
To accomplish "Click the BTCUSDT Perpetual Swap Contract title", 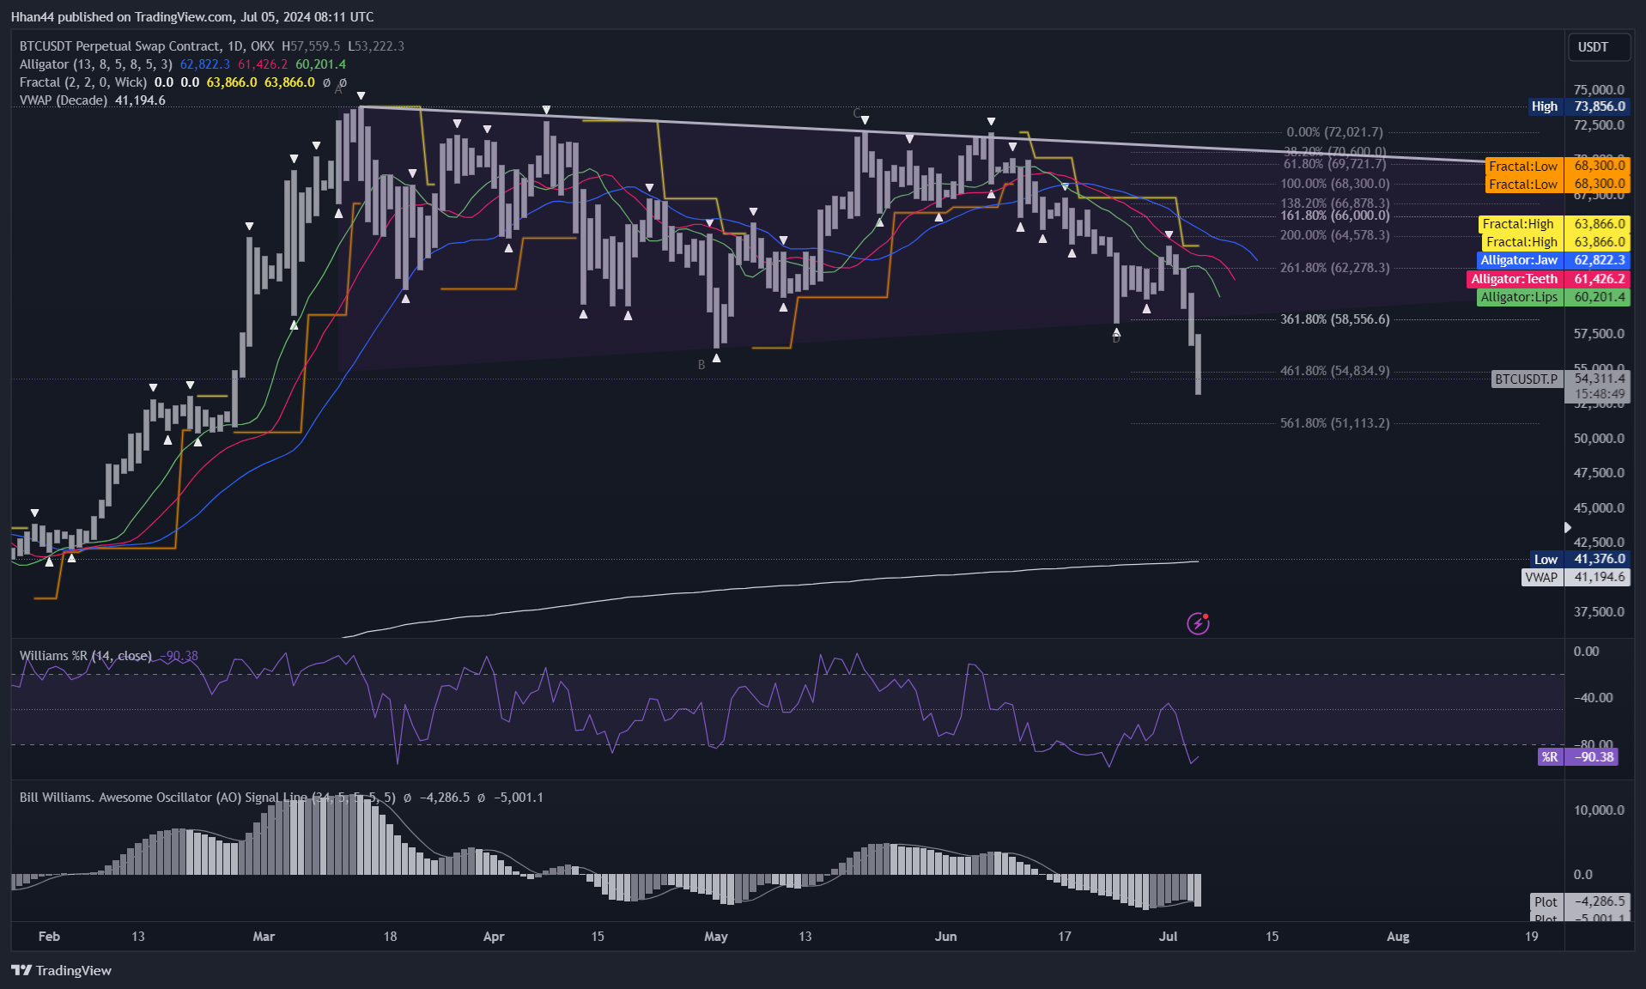I will pyautogui.click(x=147, y=46).
